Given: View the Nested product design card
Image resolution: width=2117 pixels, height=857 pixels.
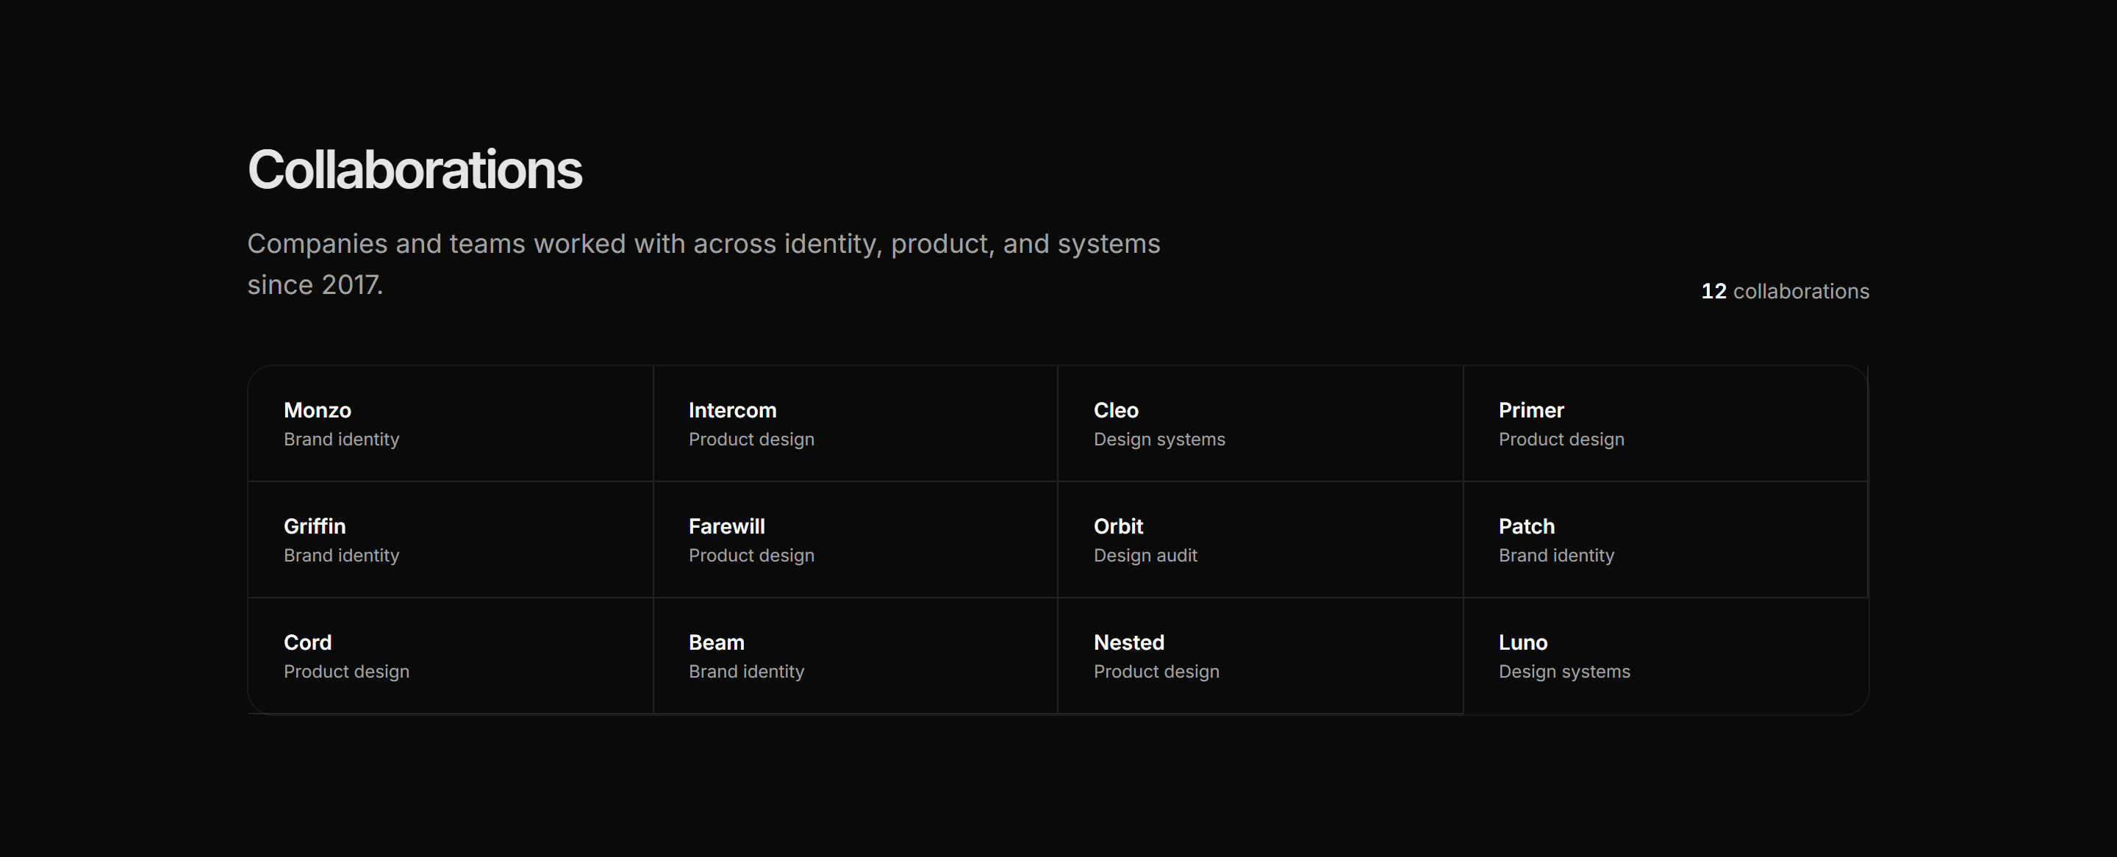Looking at the screenshot, I should [1260, 656].
